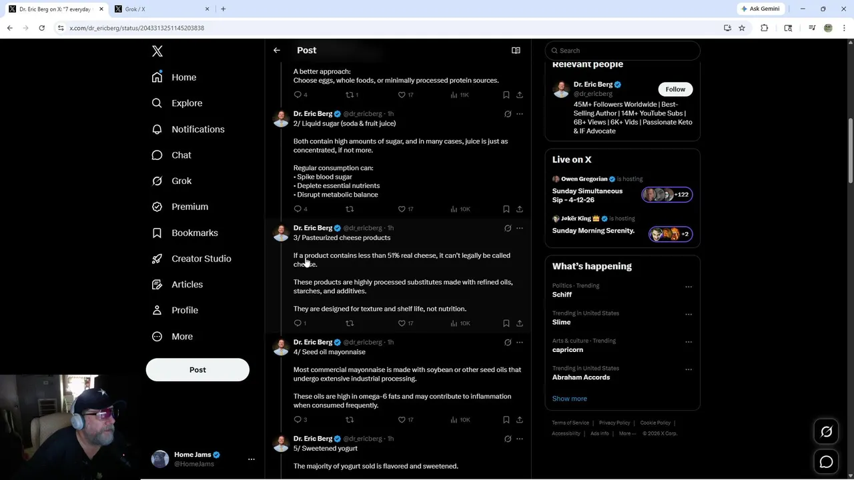Like the Liquid sugar post
This screenshot has width=854, height=480.
tap(402, 209)
